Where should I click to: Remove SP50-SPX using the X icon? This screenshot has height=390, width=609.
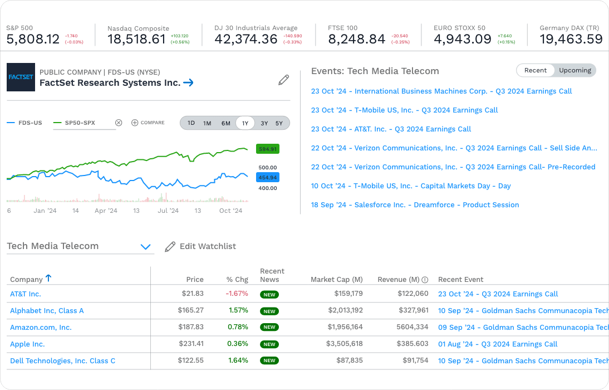click(x=119, y=122)
